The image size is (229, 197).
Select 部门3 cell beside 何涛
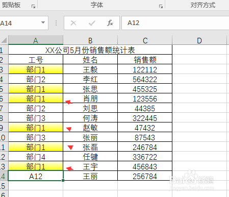[36, 118]
